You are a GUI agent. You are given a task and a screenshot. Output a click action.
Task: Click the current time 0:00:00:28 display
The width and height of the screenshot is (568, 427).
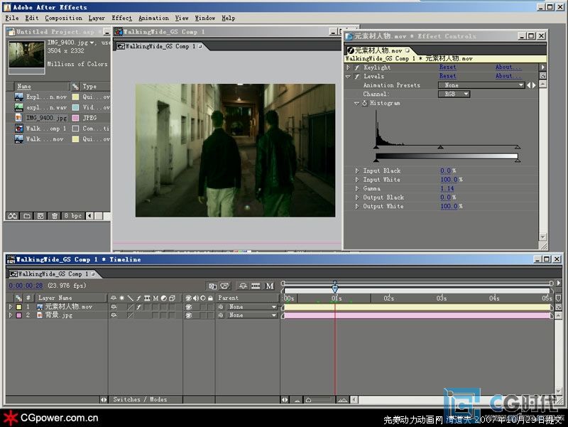pyautogui.click(x=26, y=286)
